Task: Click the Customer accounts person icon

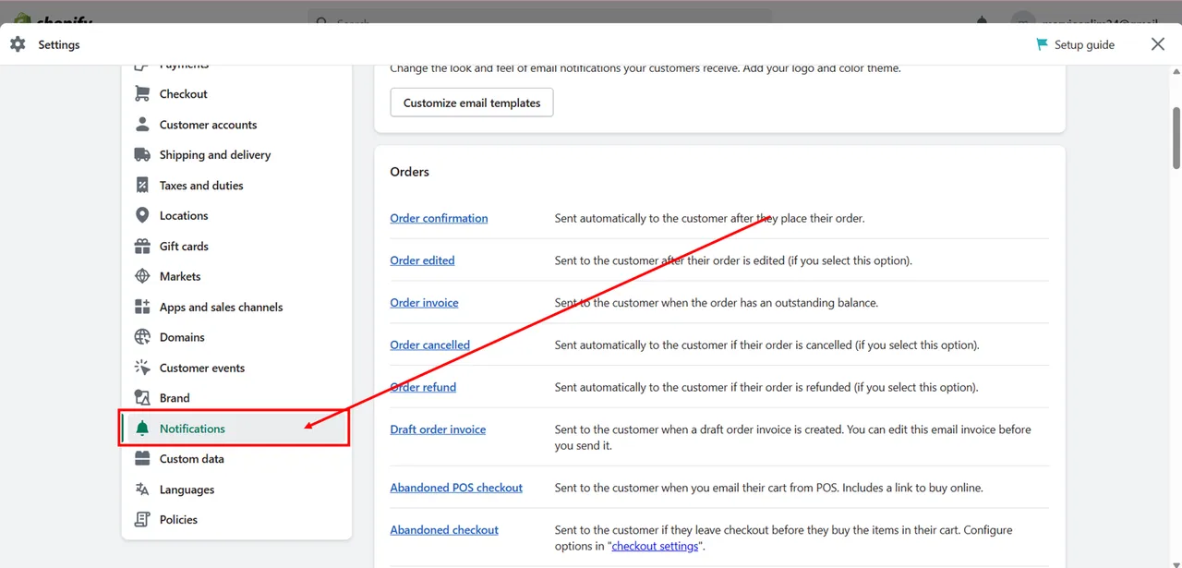Action: [x=142, y=125]
